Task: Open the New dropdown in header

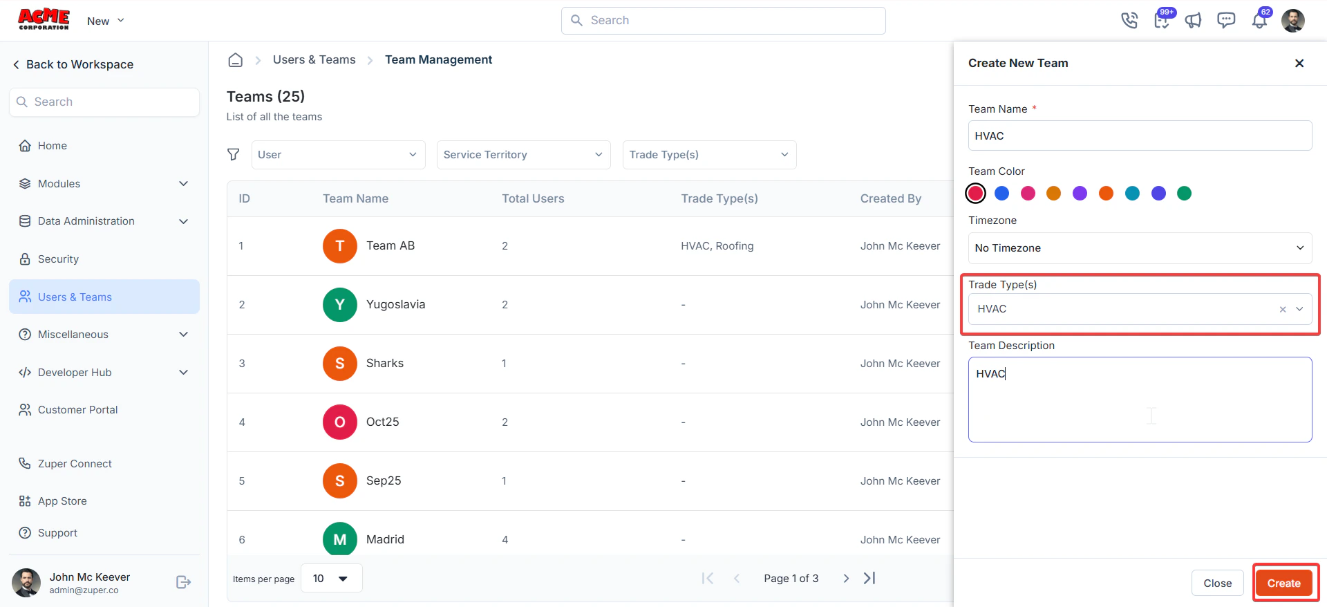Action: 106,21
